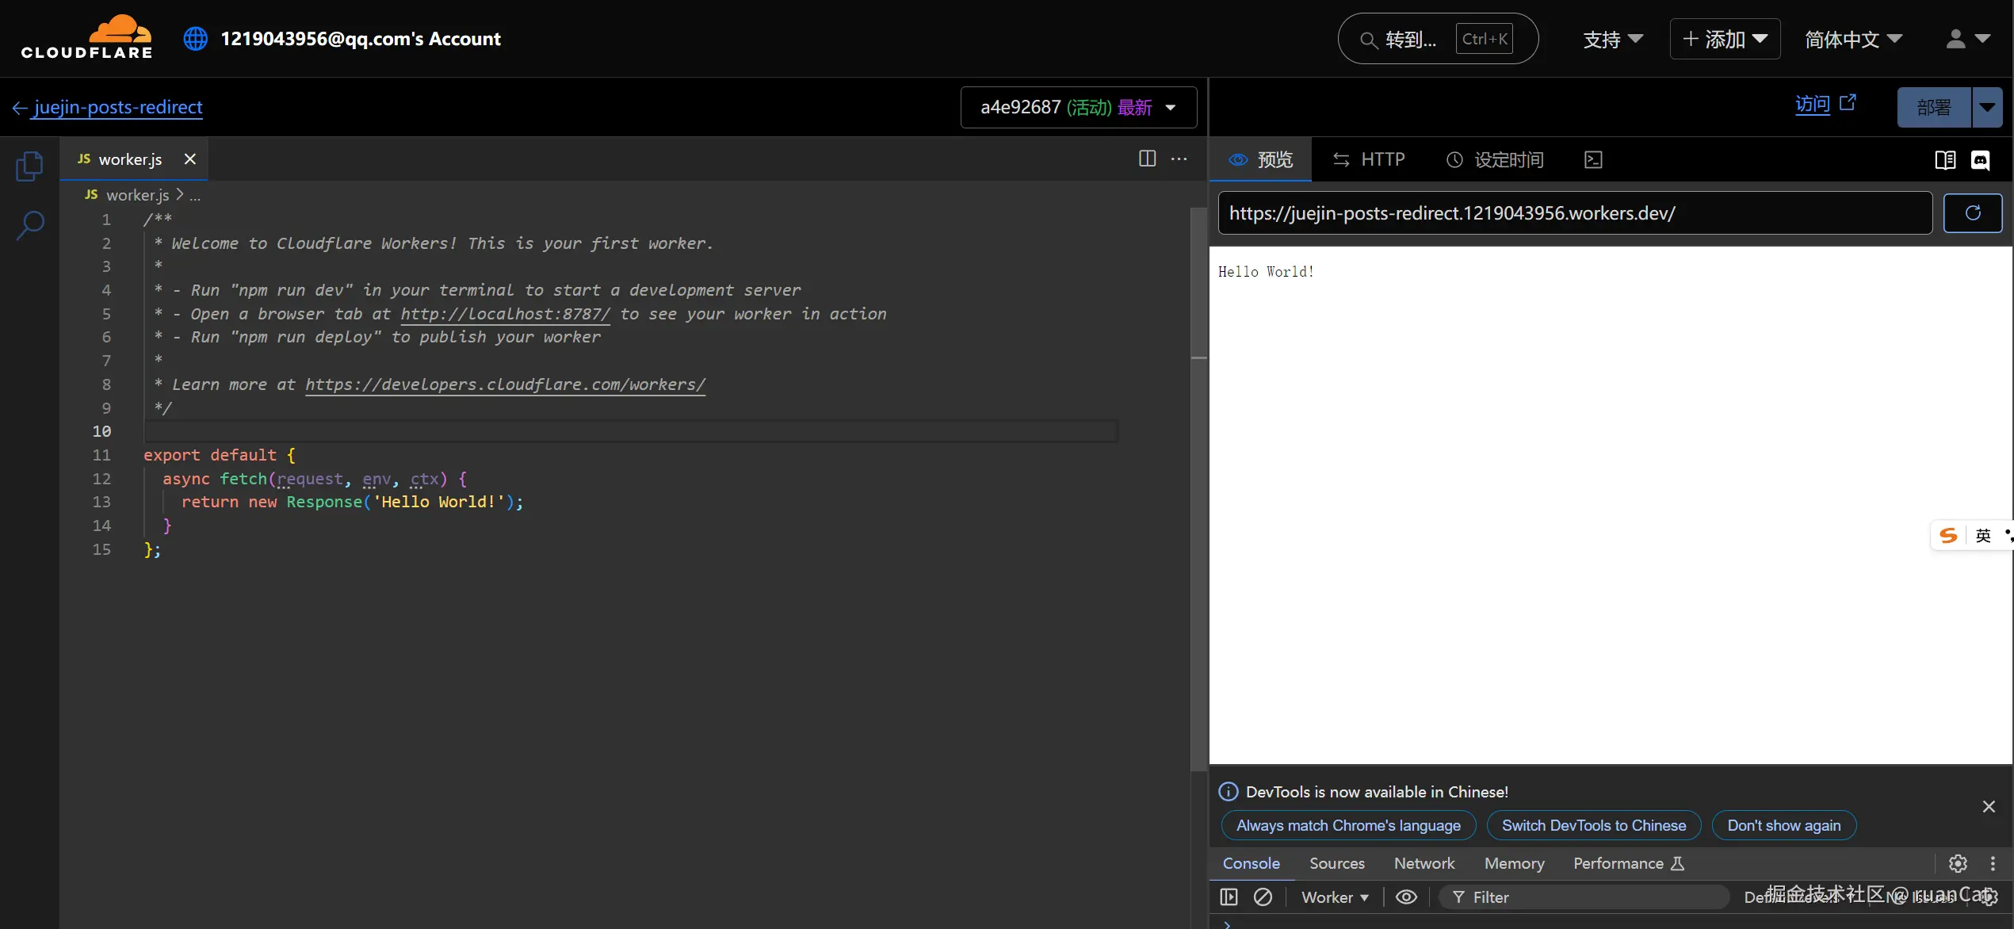
Task: Open the 简体中文 language dropdown
Action: tap(1852, 39)
